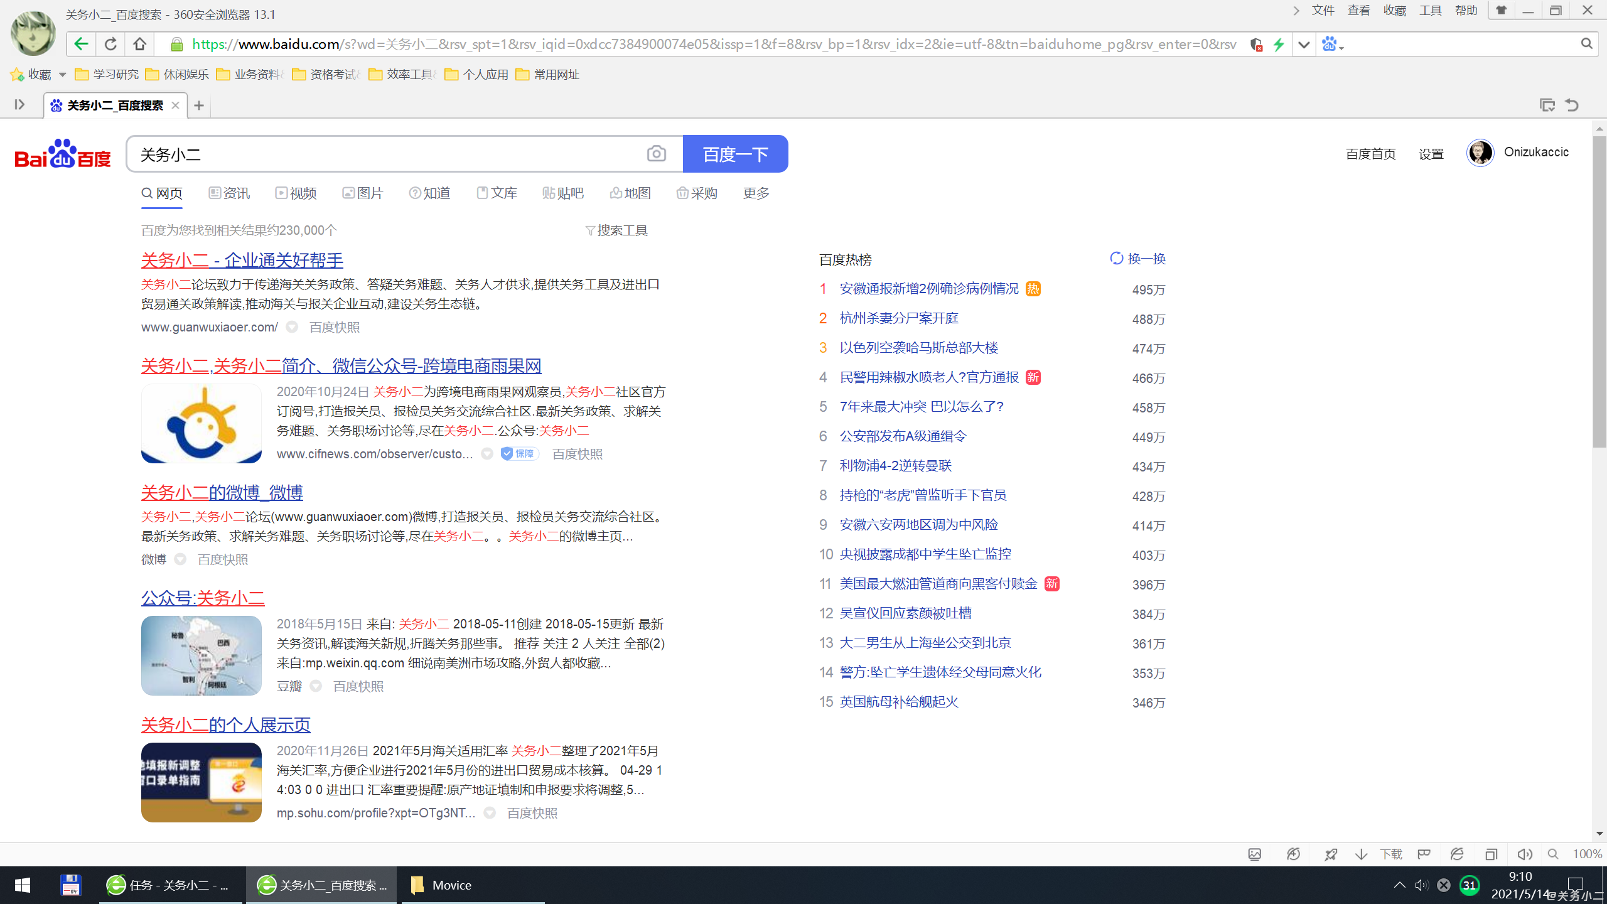
Task: Open result 公众号:关务小二
Action: coord(203,598)
